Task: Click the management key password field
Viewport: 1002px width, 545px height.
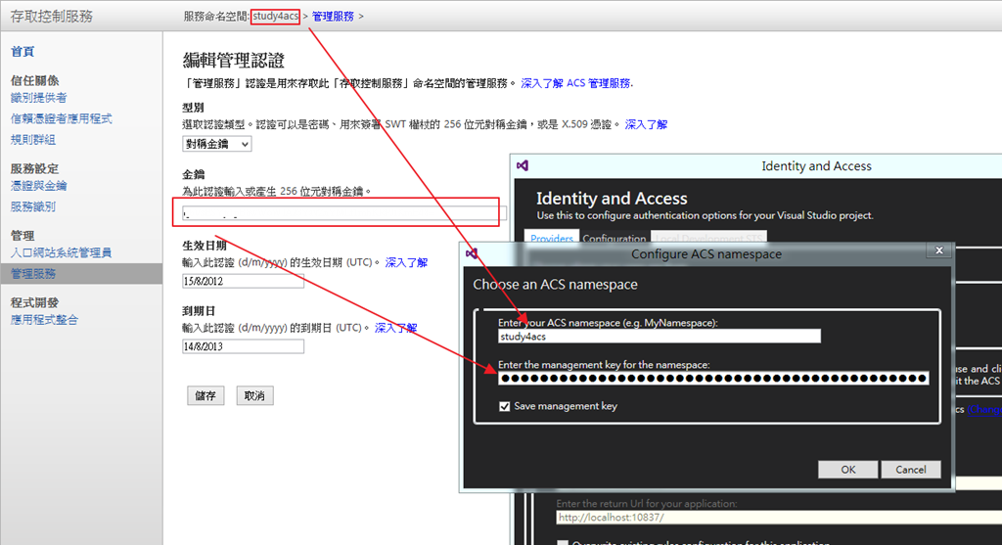Action: [x=713, y=379]
